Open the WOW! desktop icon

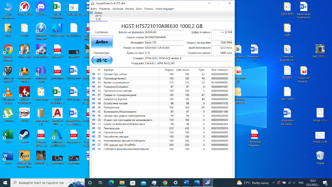pyautogui.click(x=25, y=115)
